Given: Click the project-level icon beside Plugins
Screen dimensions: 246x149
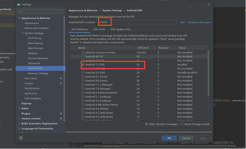Looking at the screenshot, I should (x=61, y=114).
